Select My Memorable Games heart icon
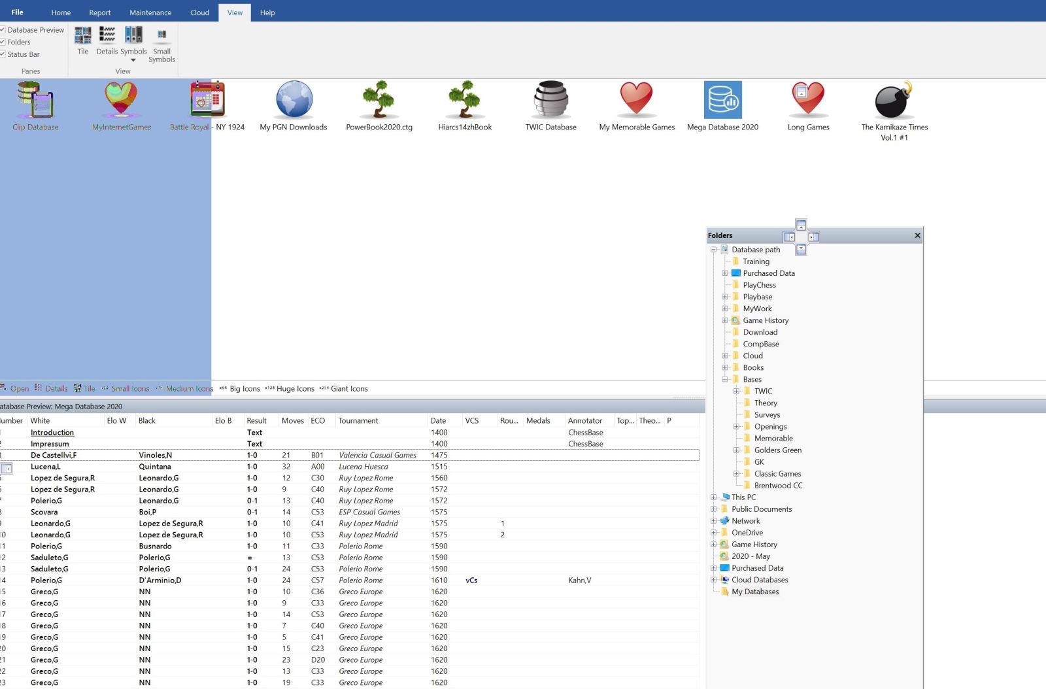Image resolution: width=1046 pixels, height=689 pixels. pos(636,100)
